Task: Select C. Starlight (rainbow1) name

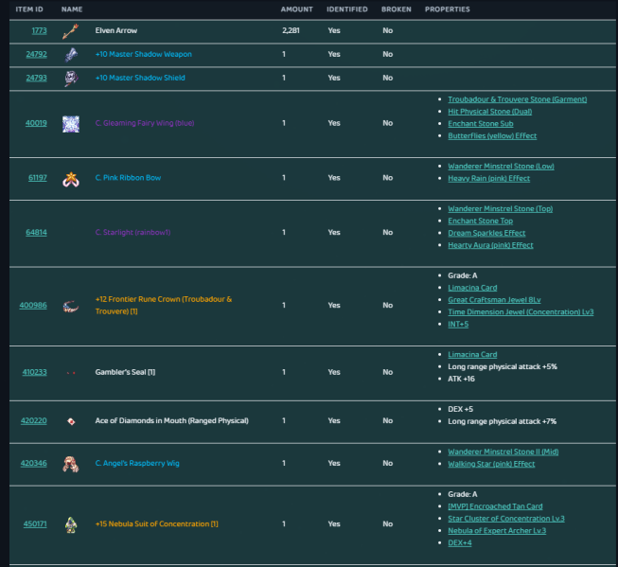Action: pyautogui.click(x=132, y=233)
